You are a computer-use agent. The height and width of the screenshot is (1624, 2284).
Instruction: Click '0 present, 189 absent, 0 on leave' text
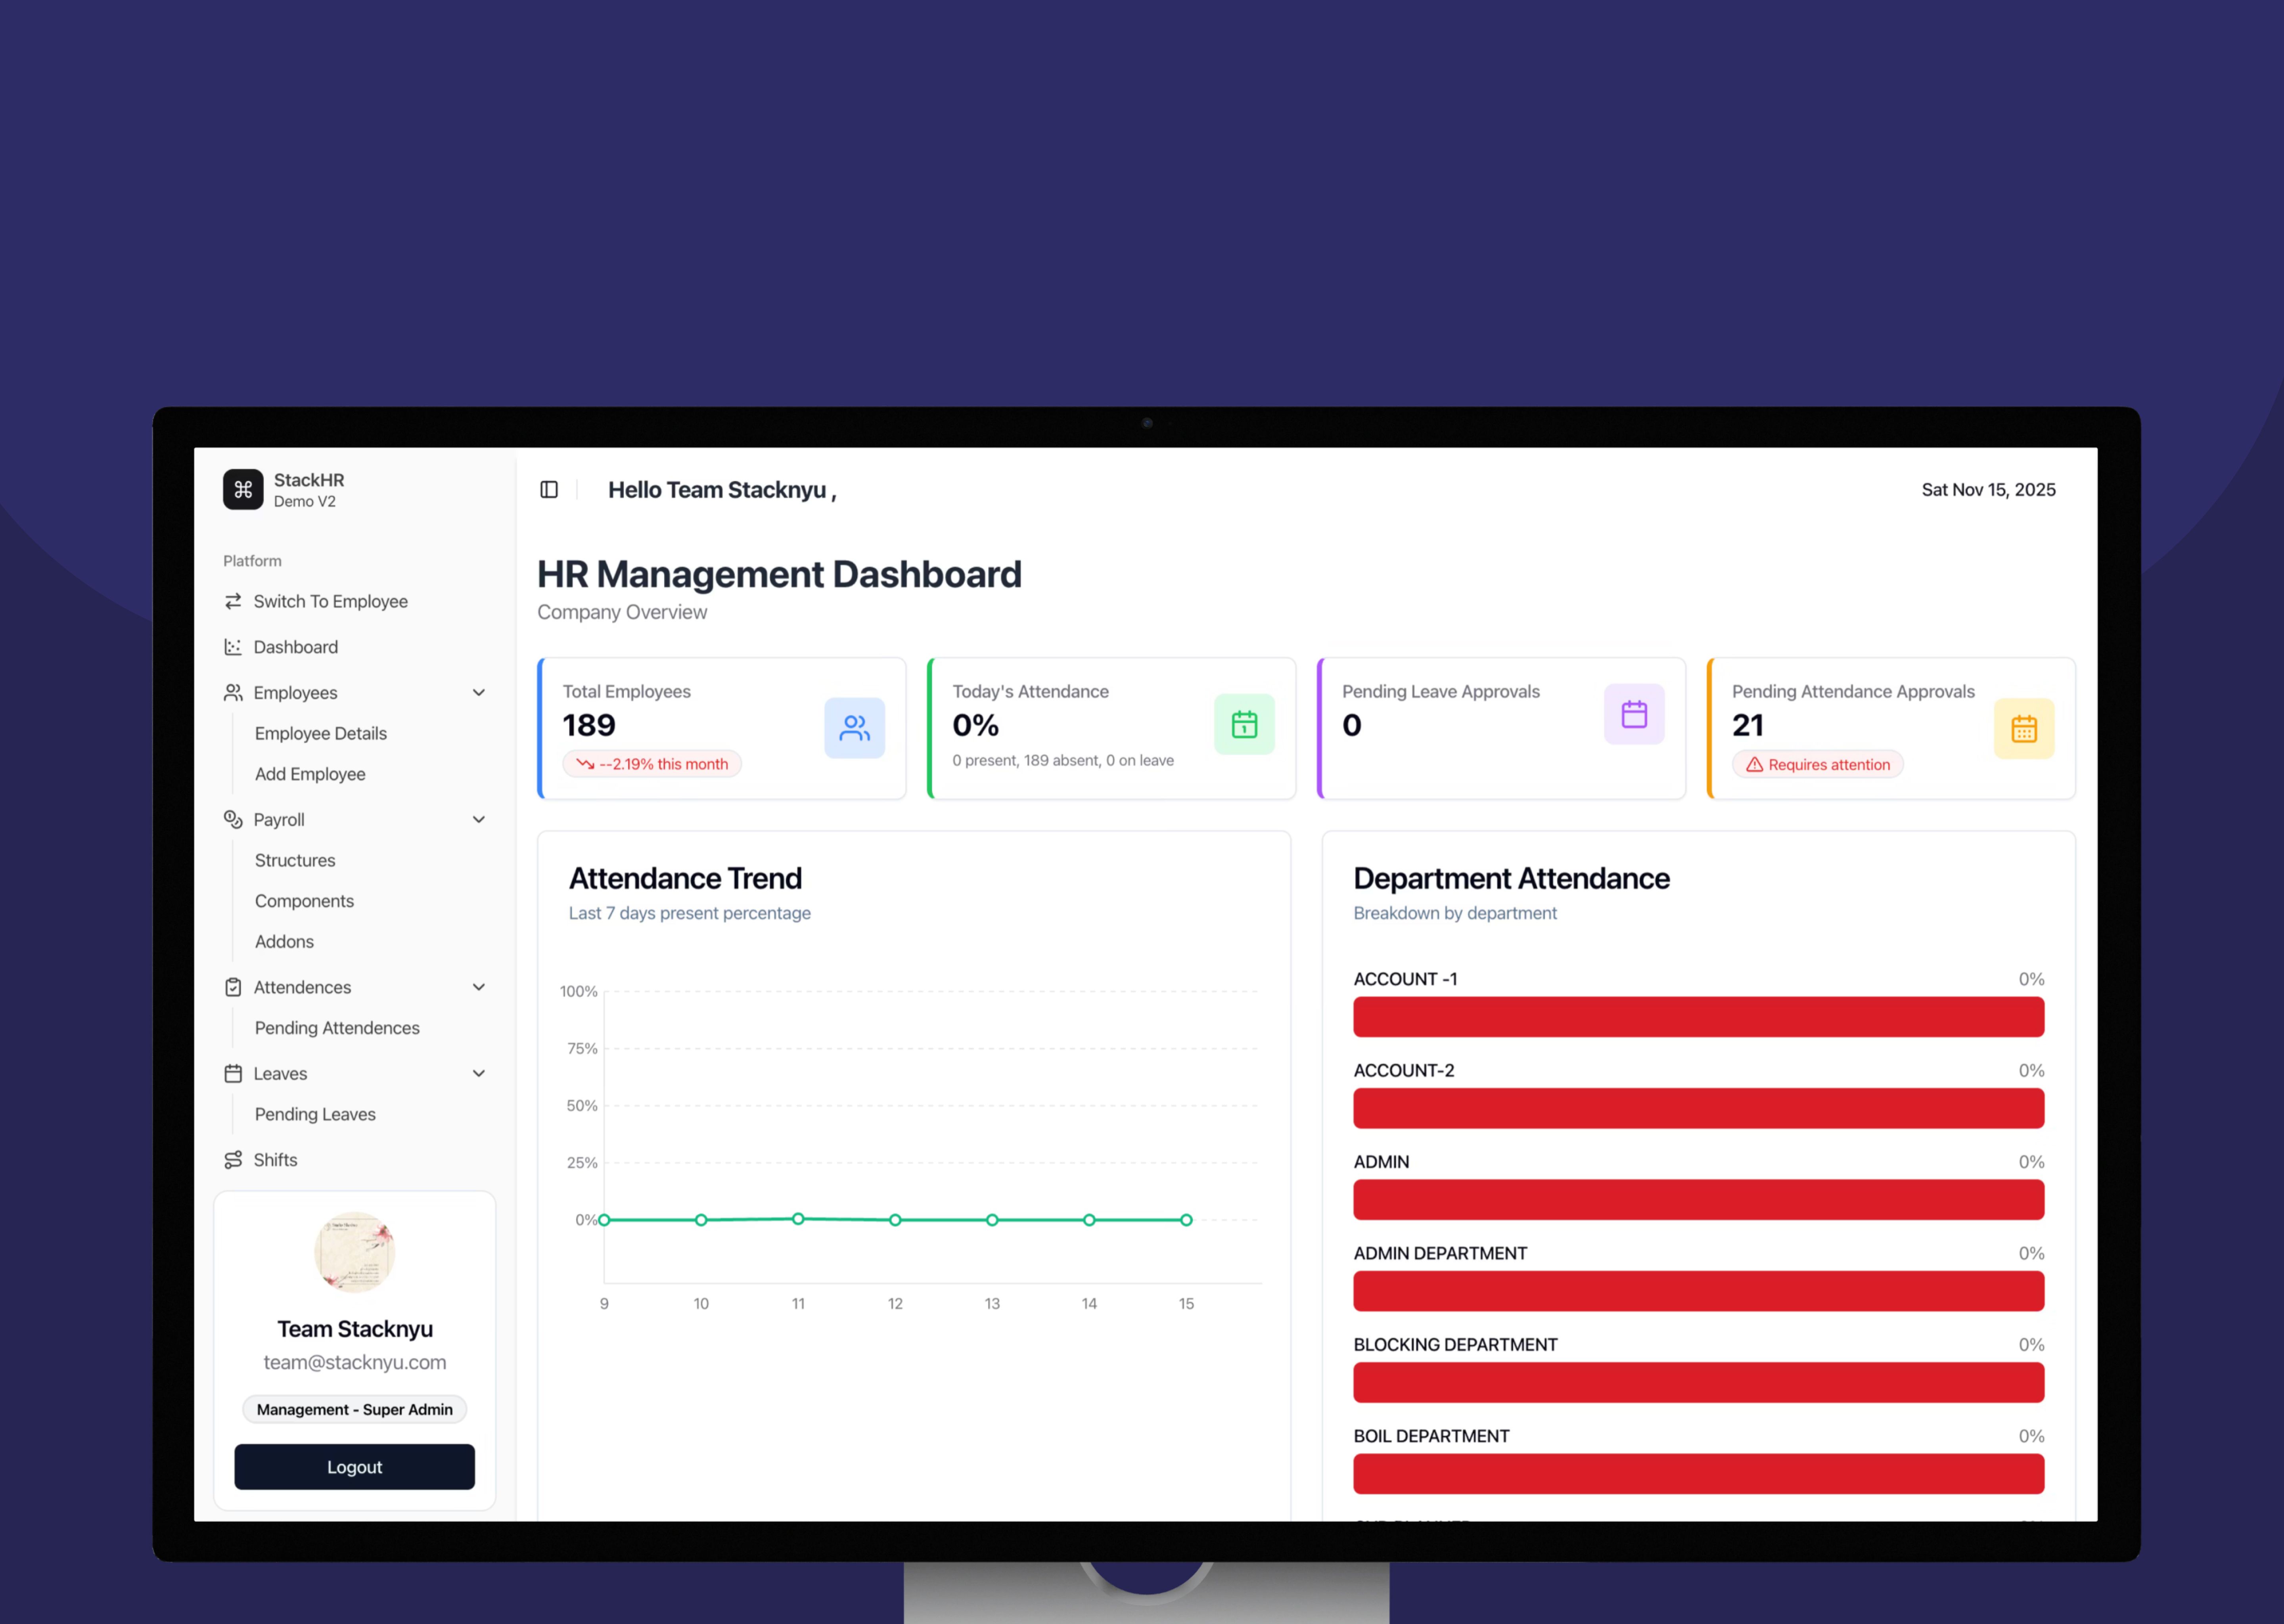(x=1063, y=760)
